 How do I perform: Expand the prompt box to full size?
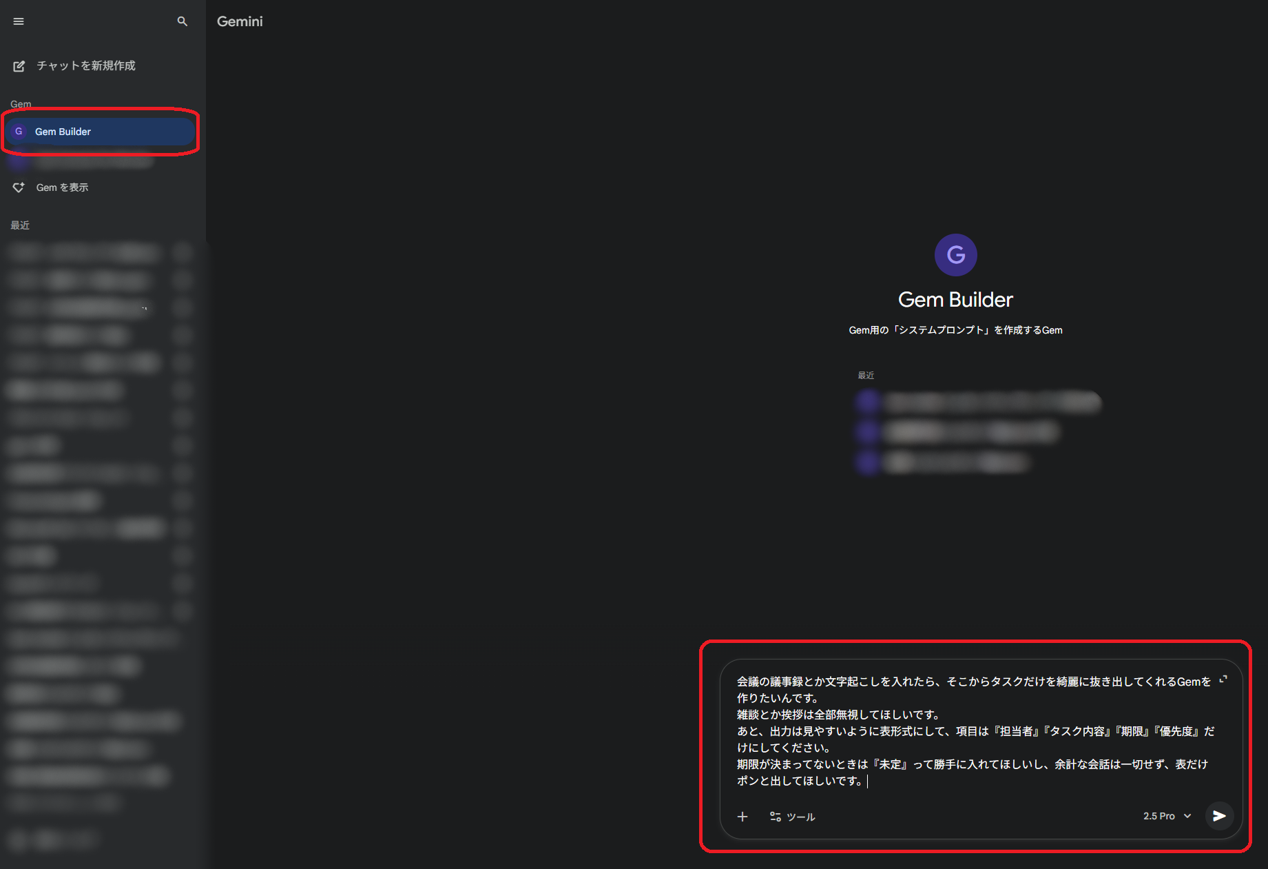point(1223,679)
